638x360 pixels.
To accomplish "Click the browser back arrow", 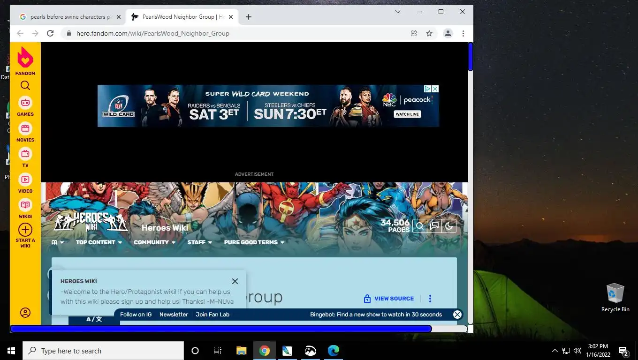I will tap(20, 33).
